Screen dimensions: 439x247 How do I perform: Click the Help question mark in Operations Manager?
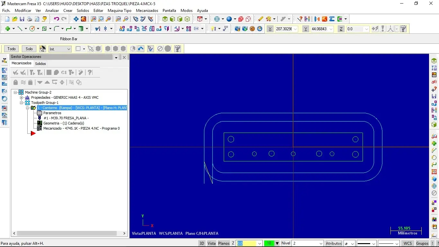(90, 73)
